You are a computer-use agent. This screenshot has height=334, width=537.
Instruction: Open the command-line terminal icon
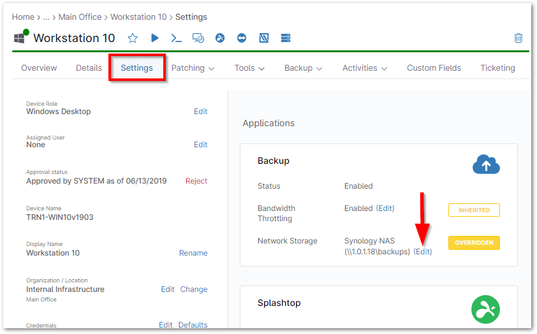tap(176, 38)
